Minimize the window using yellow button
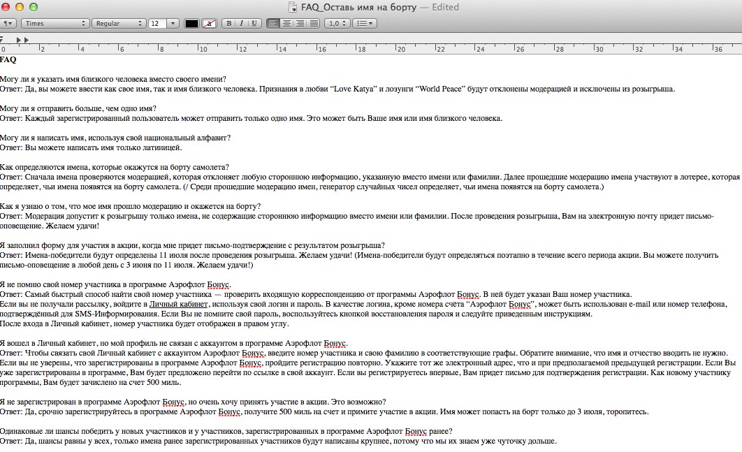The width and height of the screenshot is (742, 452). (20, 6)
